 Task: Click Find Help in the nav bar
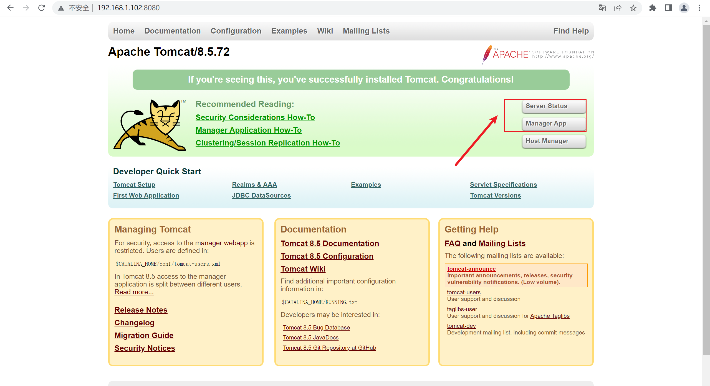pos(571,31)
